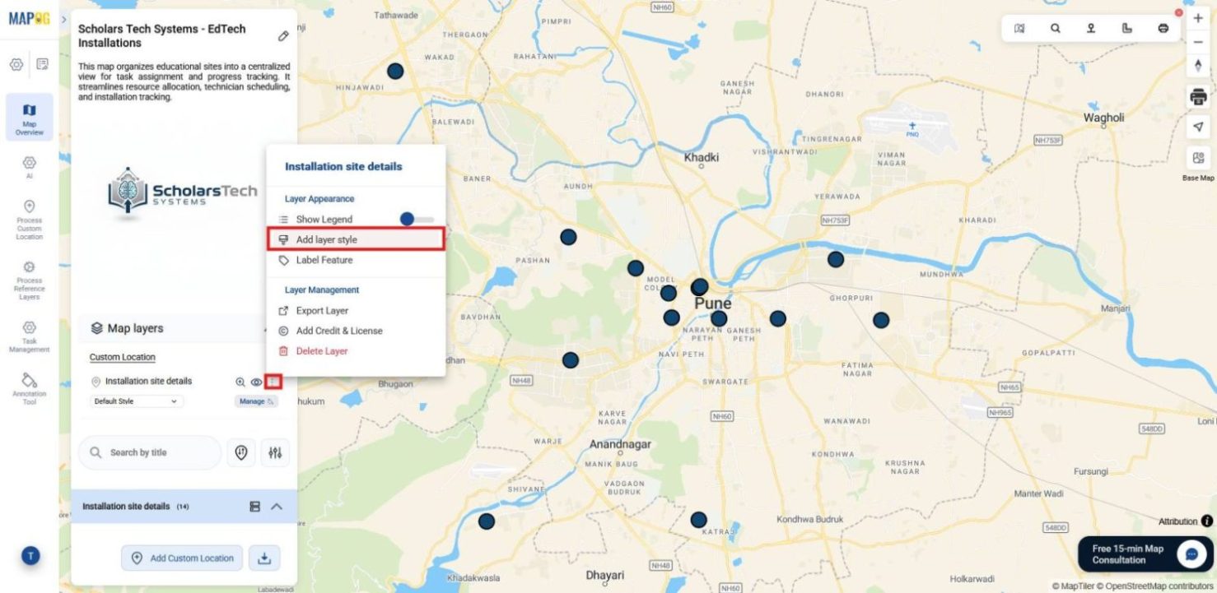
Task: Disable the Show Legend switch
Action: click(x=408, y=219)
